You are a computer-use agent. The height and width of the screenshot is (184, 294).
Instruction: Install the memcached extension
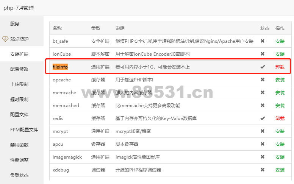pos(280,106)
